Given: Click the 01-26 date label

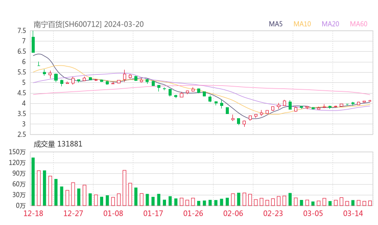Looking at the screenshot, I should pos(193,213).
